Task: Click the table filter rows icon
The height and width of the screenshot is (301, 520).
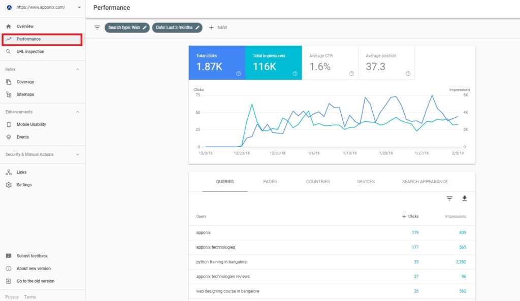Action: [x=449, y=198]
